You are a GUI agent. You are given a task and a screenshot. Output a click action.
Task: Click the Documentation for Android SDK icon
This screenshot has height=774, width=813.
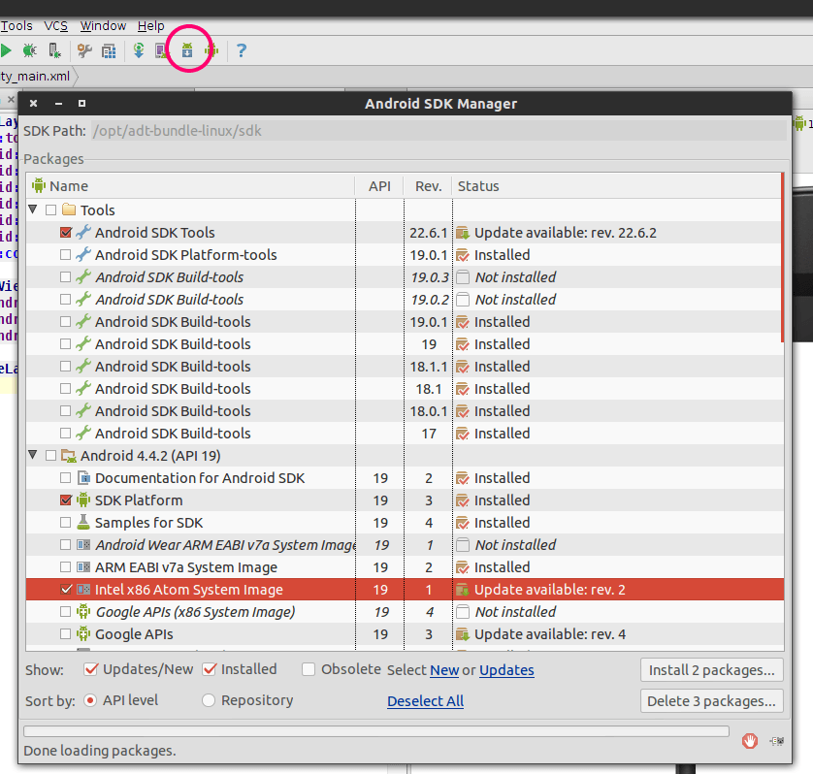[x=83, y=477]
